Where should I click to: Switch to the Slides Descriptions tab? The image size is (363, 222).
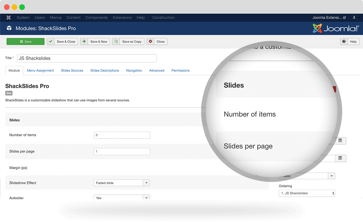[x=105, y=70]
